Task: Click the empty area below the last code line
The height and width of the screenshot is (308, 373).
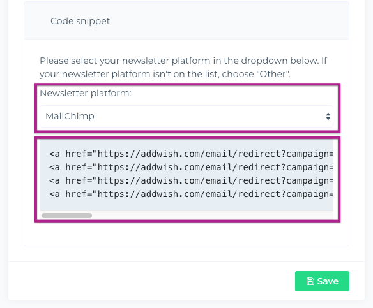Action: point(187,205)
